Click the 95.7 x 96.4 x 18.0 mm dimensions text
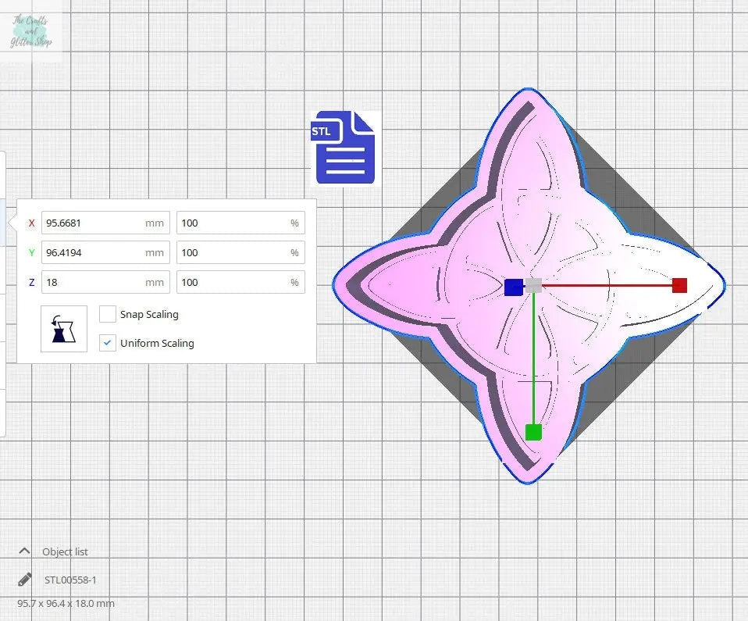Screen dimensions: 748x621 (66, 603)
